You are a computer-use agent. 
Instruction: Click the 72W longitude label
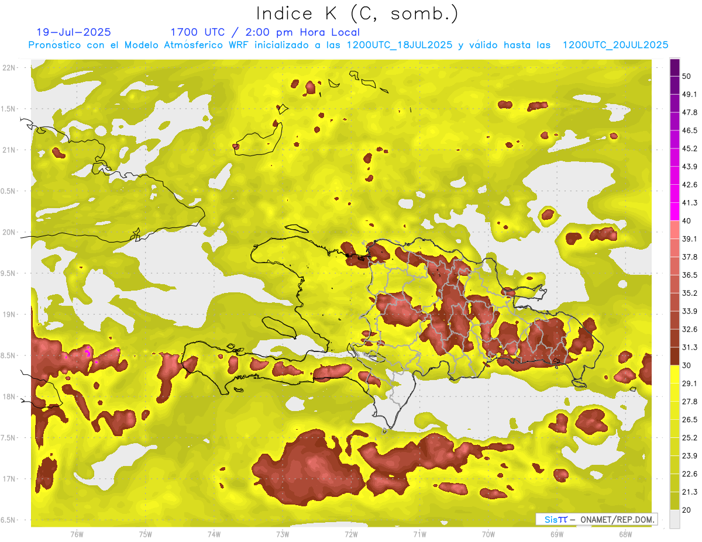point(351,534)
